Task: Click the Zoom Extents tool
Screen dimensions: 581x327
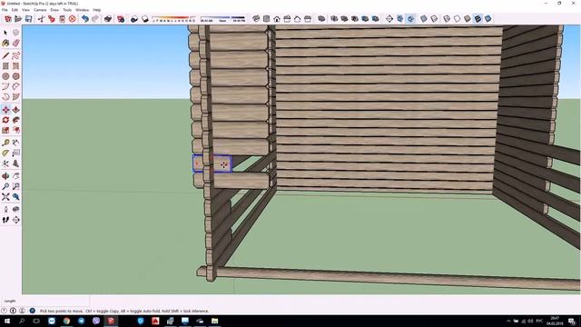Action: (x=5, y=197)
